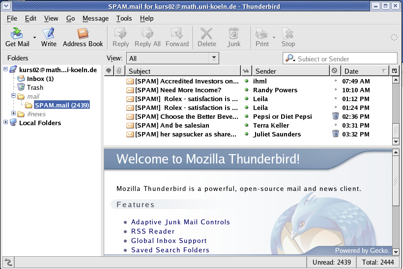Screen dimensions: 403x269
Task: Click message list scrollbar up arrow
Action: [x=396, y=80]
